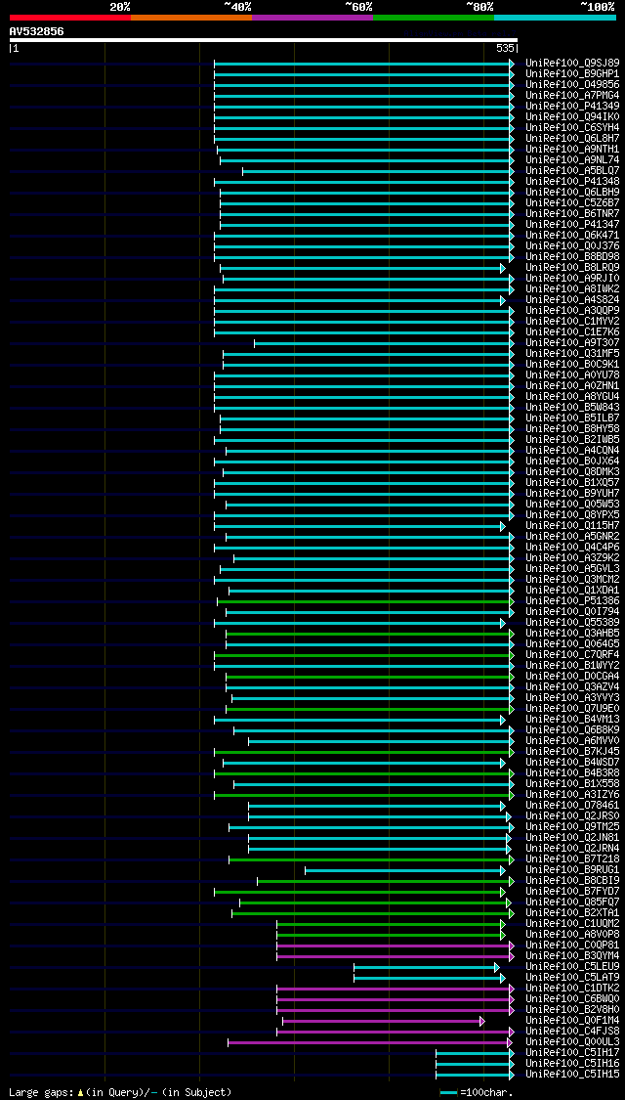Select the UniRef100_B7T218 label
Image resolution: width=625 pixels, height=1100 pixels.
click(x=572, y=859)
